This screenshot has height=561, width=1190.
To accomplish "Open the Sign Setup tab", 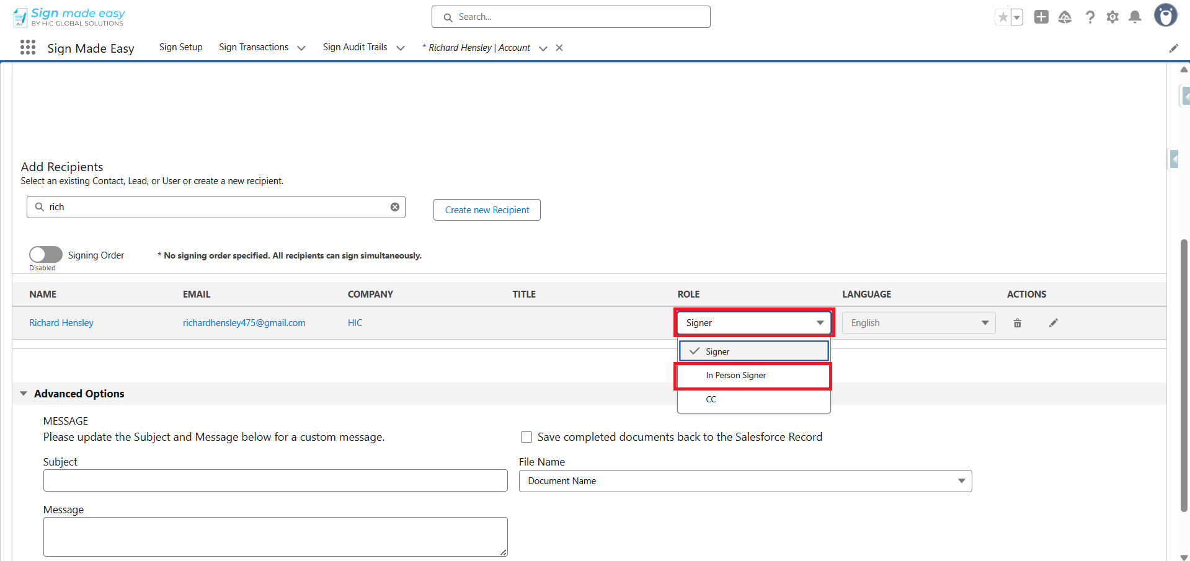I will [180, 47].
